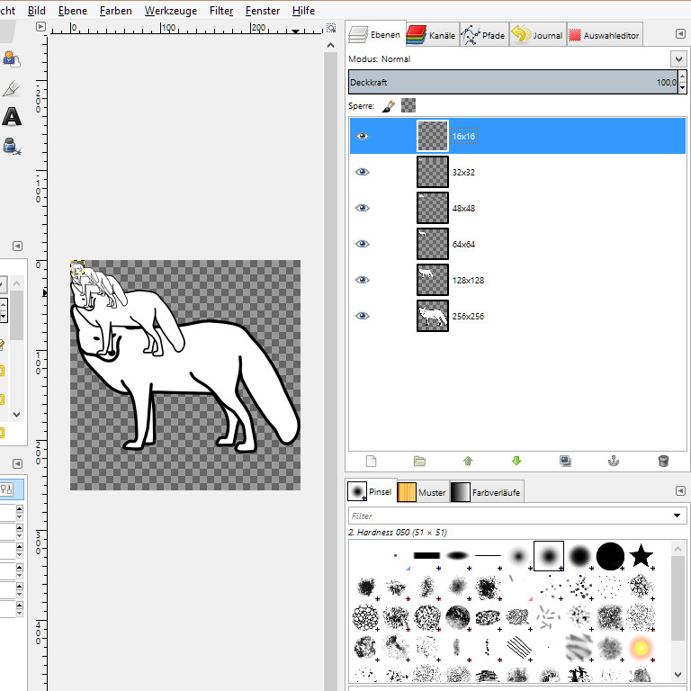The height and width of the screenshot is (691, 691).
Task: Open the Filter menu
Action: [221, 11]
